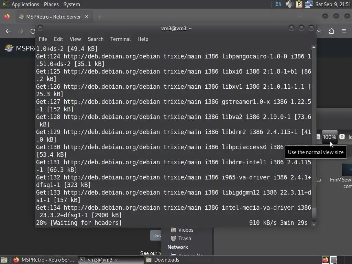Expand the Firefox list-all-tabs chevron
The image size is (352, 264).
300,16
